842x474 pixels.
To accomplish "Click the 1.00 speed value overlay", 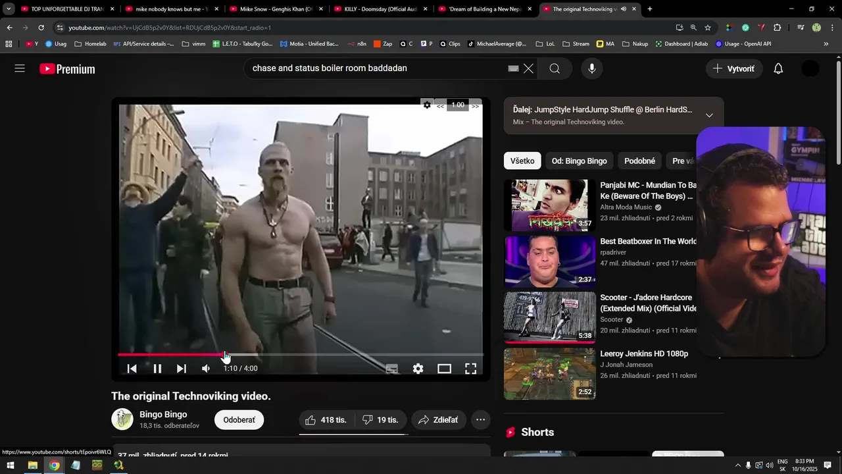I will click(458, 105).
